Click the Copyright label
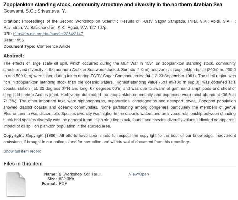238x200 pixels. (14, 136)
